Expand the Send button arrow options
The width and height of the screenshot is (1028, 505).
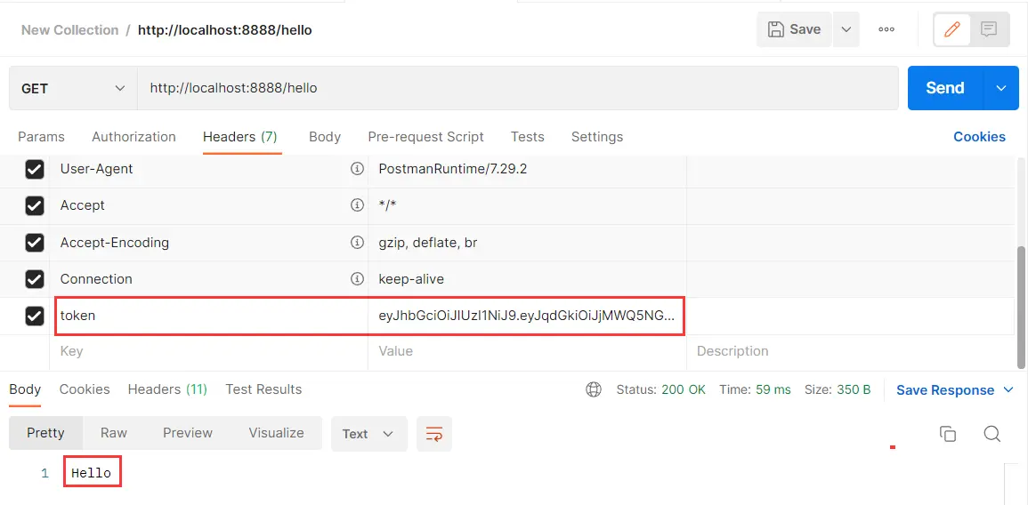[1001, 88]
